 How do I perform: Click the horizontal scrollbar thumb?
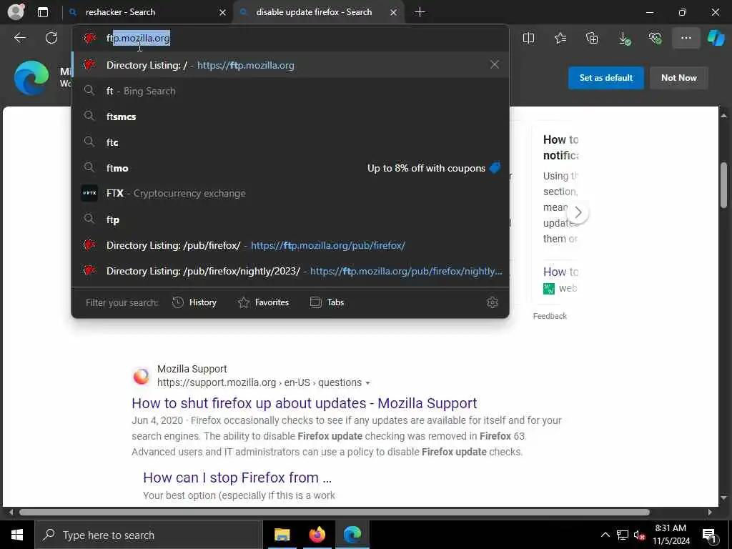tap(335, 512)
